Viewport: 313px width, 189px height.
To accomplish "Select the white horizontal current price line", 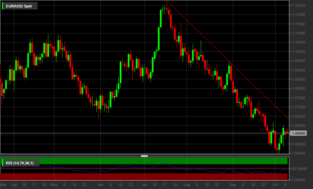I will (145, 133).
